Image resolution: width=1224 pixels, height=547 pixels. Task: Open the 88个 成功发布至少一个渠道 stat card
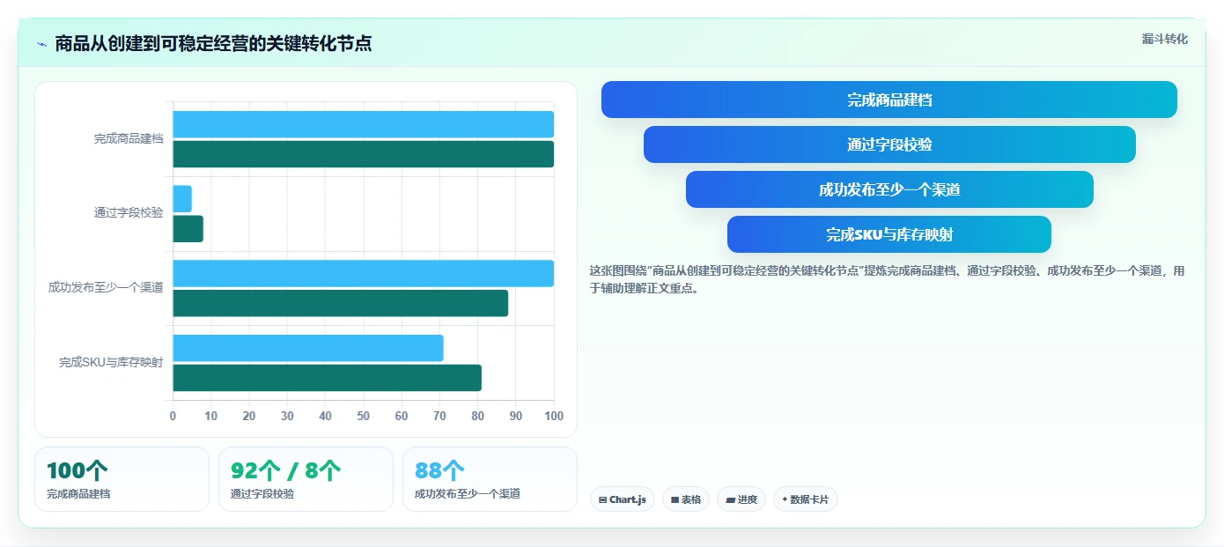(490, 479)
